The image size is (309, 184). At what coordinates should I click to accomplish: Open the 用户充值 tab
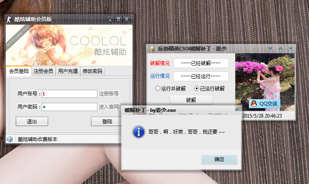pyautogui.click(x=68, y=71)
